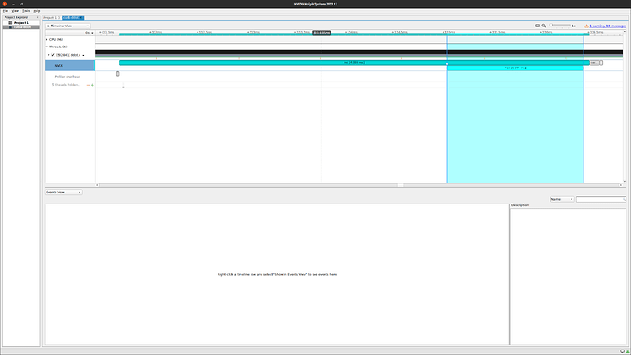Image resolution: width=631 pixels, height=355 pixels.
Task: Collapse the Threads row
Action: tap(47, 47)
